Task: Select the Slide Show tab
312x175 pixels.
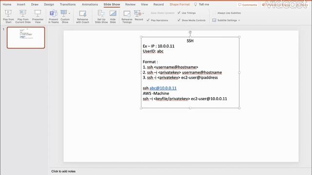Action: (x=112, y=4)
